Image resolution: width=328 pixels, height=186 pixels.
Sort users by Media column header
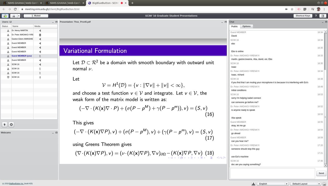tap(45, 26)
